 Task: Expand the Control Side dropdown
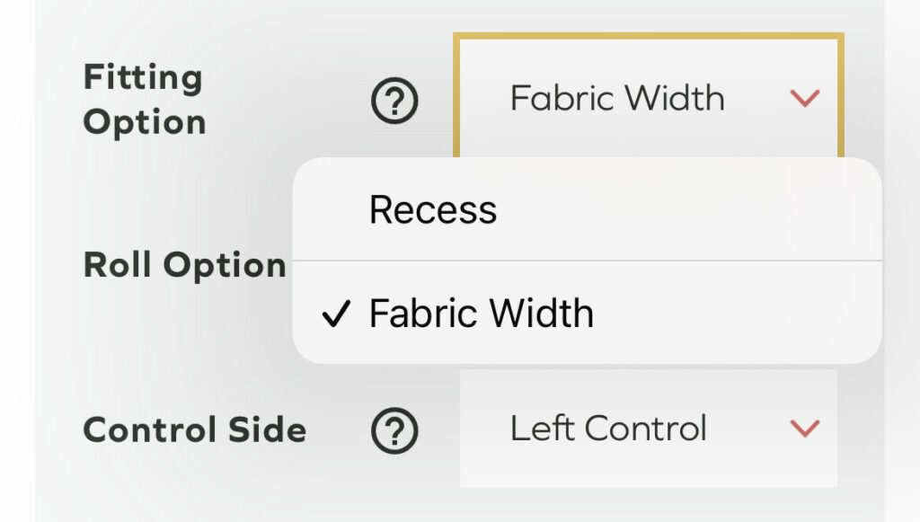(648, 429)
